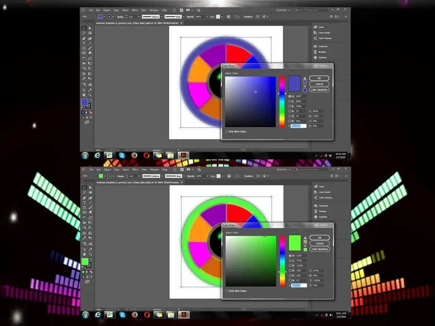Select the Selection tool in blue-fill Illustrator window

pos(84,28)
